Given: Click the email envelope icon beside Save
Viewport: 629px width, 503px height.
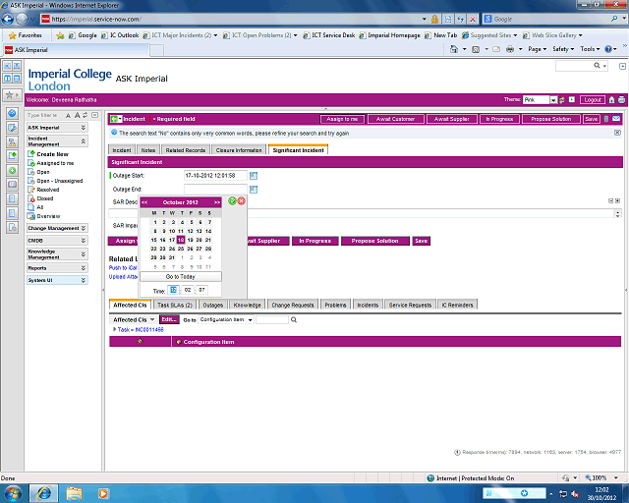Looking at the screenshot, I should pos(616,119).
